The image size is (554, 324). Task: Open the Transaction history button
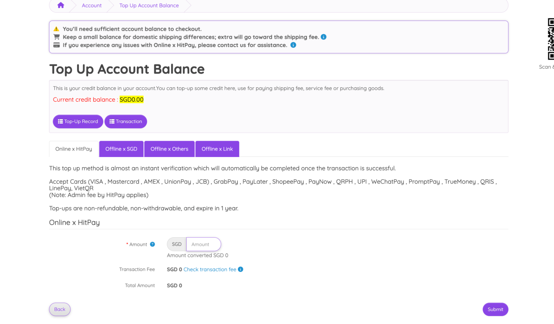126,121
